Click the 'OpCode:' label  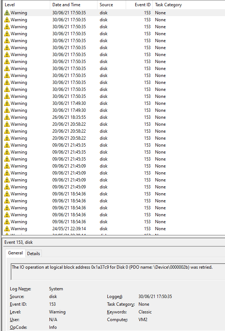pos(18,327)
